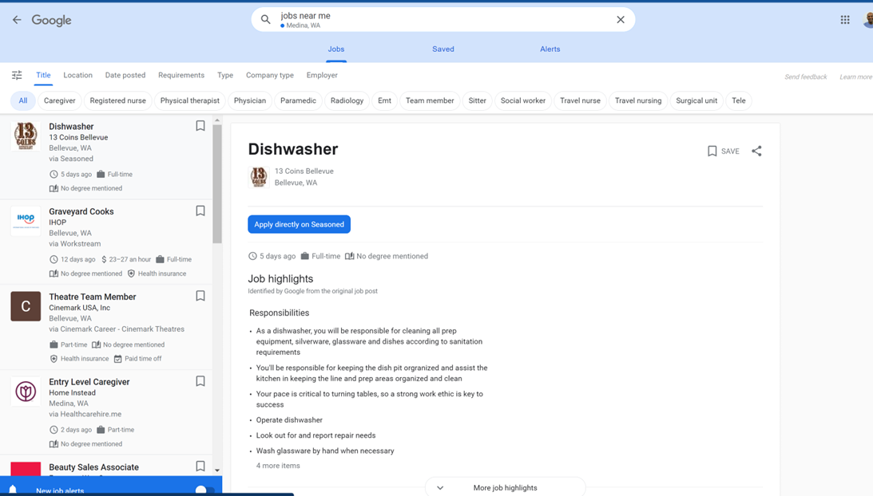Click the magnifying glass search icon
Screen dimensions: 873x496
(x=266, y=20)
